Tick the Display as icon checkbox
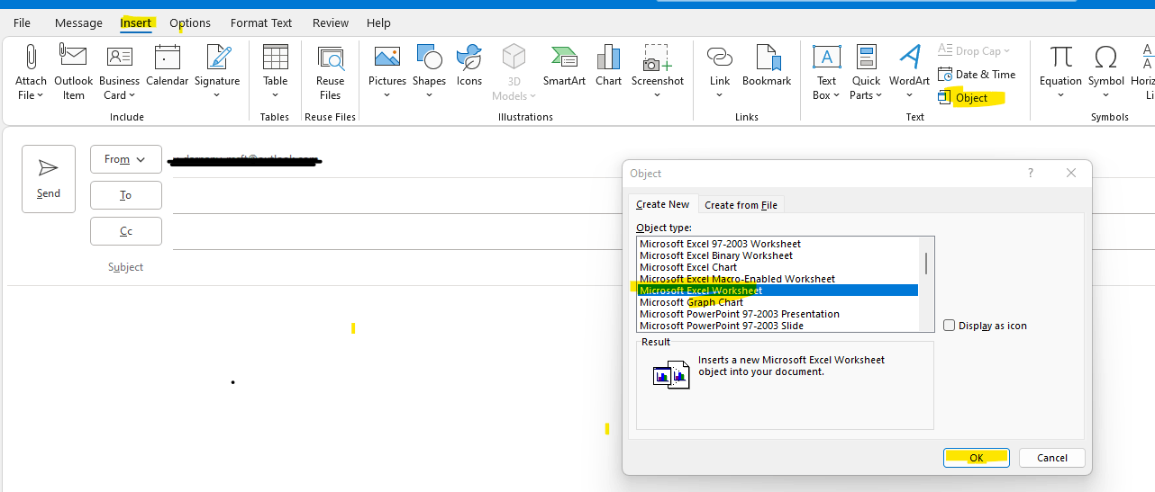This screenshot has width=1155, height=492. [950, 326]
